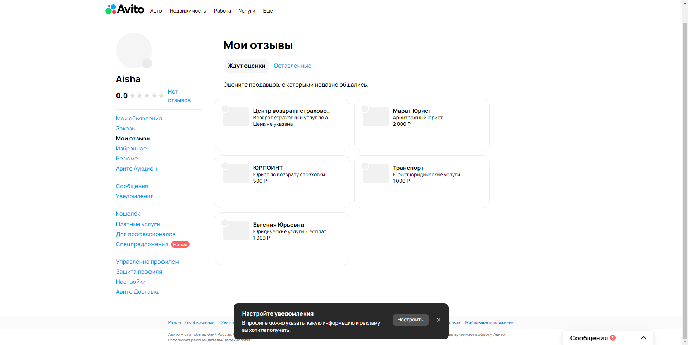Expand the Сообщения chat panel chevron
688x345 pixels.
(x=644, y=338)
